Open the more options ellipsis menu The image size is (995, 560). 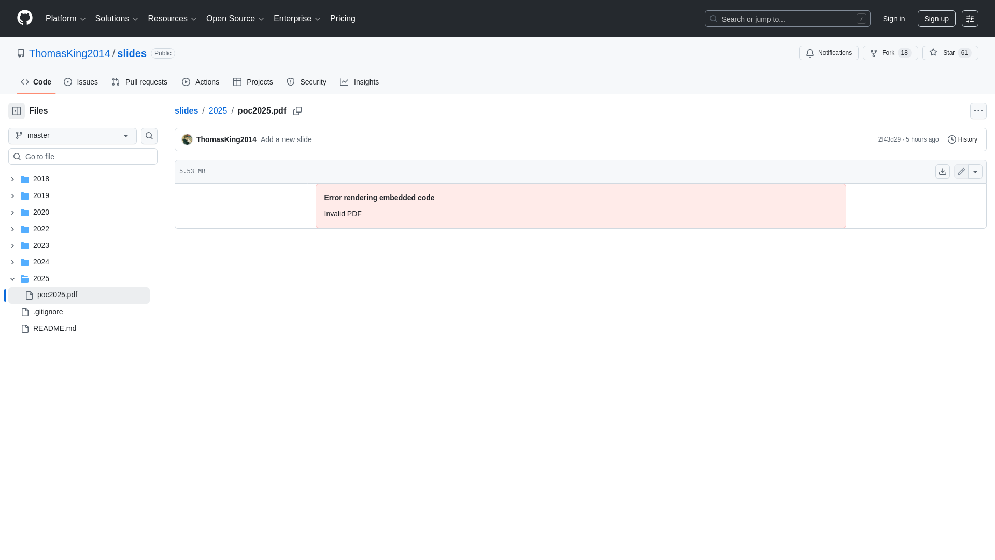[x=978, y=110]
